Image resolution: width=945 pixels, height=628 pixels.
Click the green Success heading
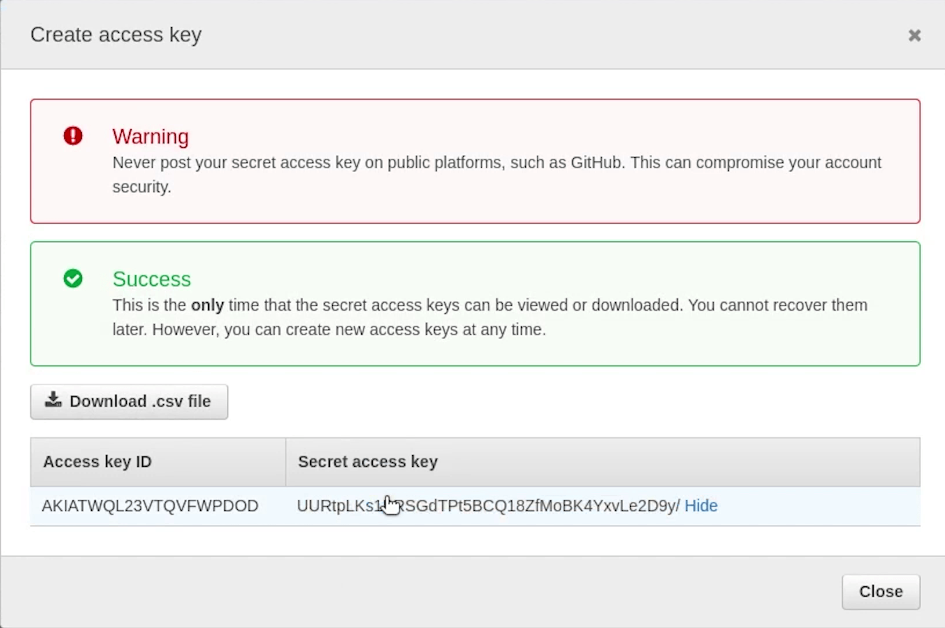(152, 279)
